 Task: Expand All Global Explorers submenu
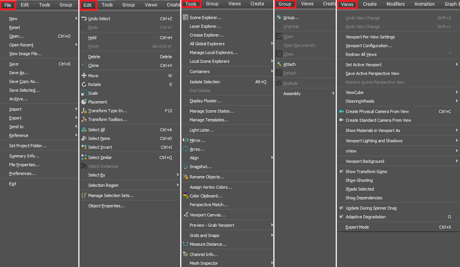click(x=272, y=44)
